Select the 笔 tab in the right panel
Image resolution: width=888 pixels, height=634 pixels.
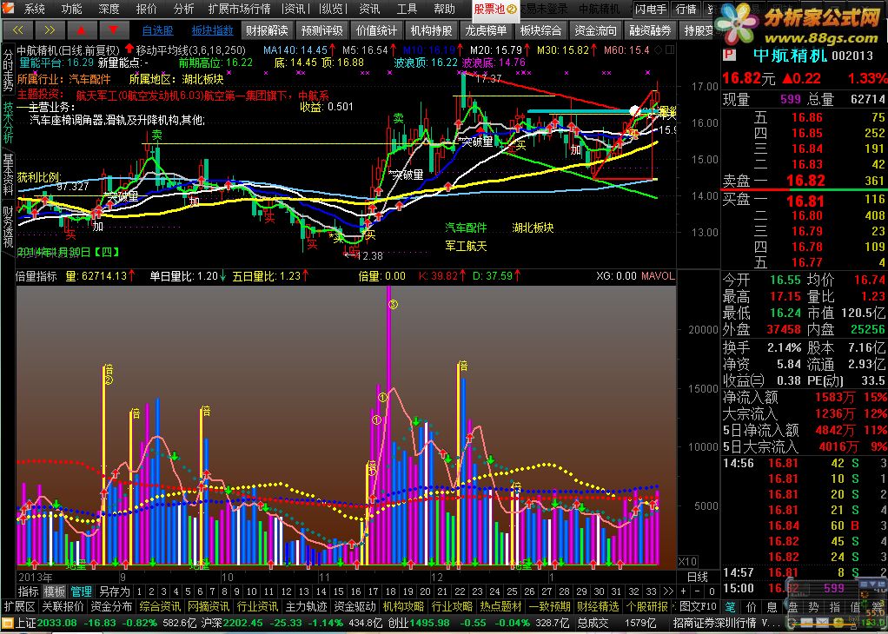click(731, 607)
